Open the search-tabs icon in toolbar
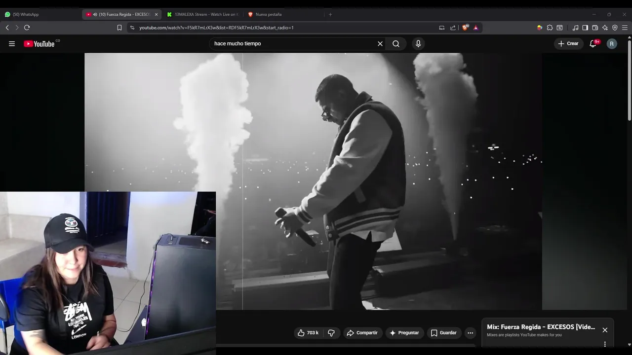This screenshot has width=632, height=355. [559, 28]
